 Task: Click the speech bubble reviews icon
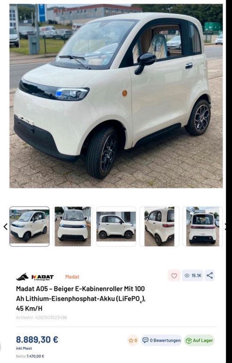point(145,340)
